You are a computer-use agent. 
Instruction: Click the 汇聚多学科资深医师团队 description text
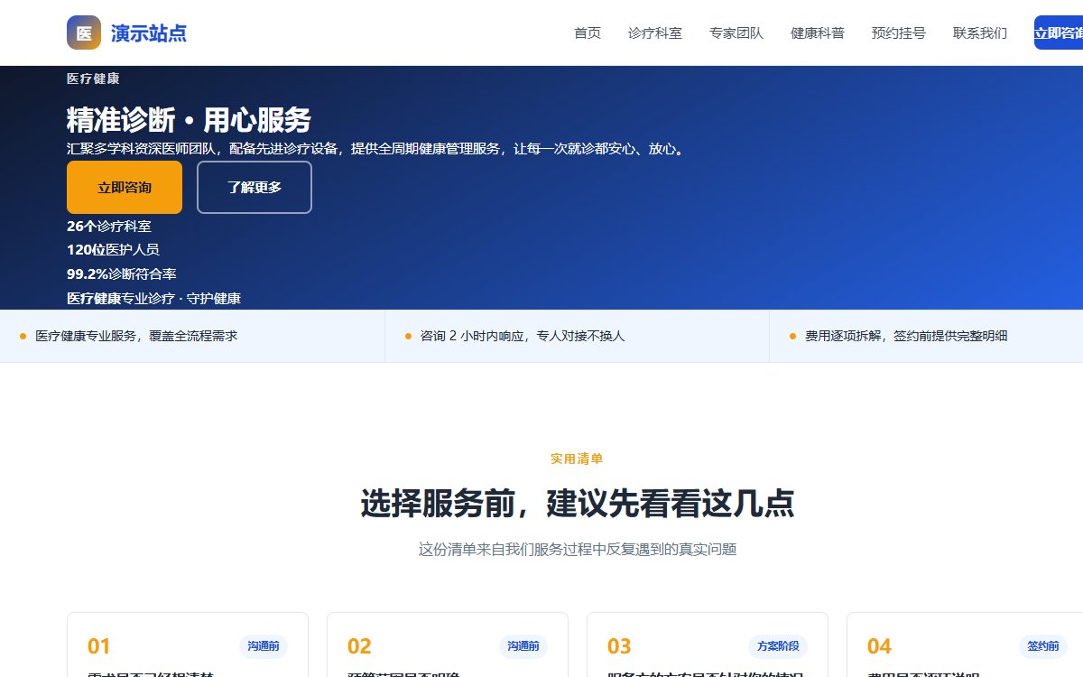coord(378,149)
